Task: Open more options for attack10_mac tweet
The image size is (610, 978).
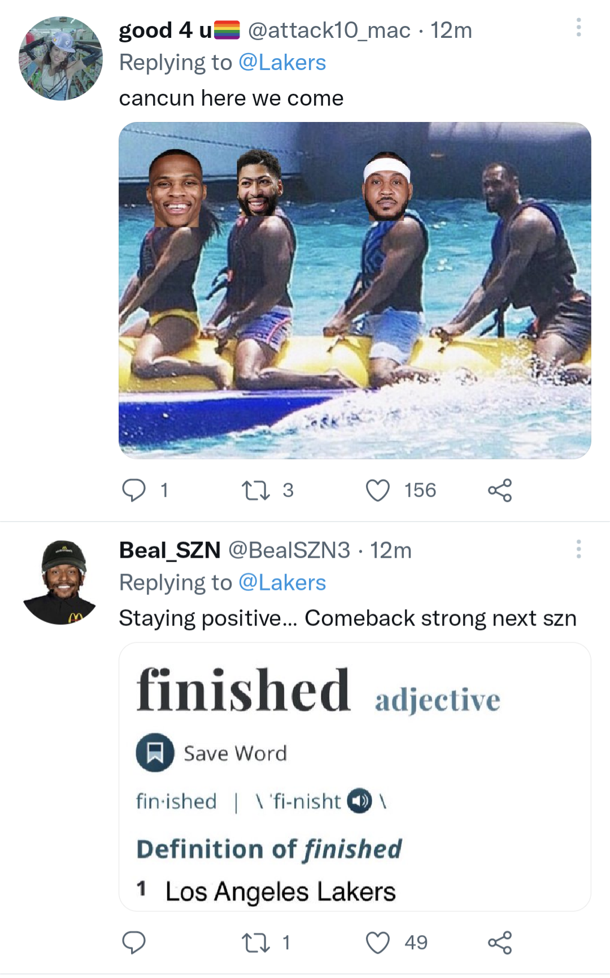Action: pyautogui.click(x=578, y=27)
